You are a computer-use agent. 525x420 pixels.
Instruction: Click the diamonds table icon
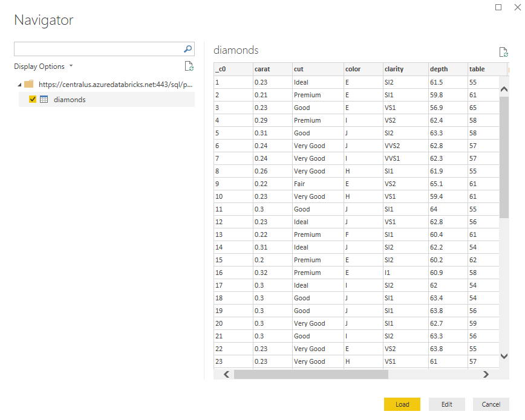[x=44, y=99]
